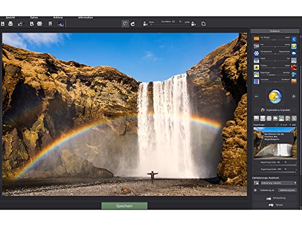Toggle Ergebnisbild zu Originalbild comparison
The height and width of the screenshot is (226, 302).
tap(275, 110)
